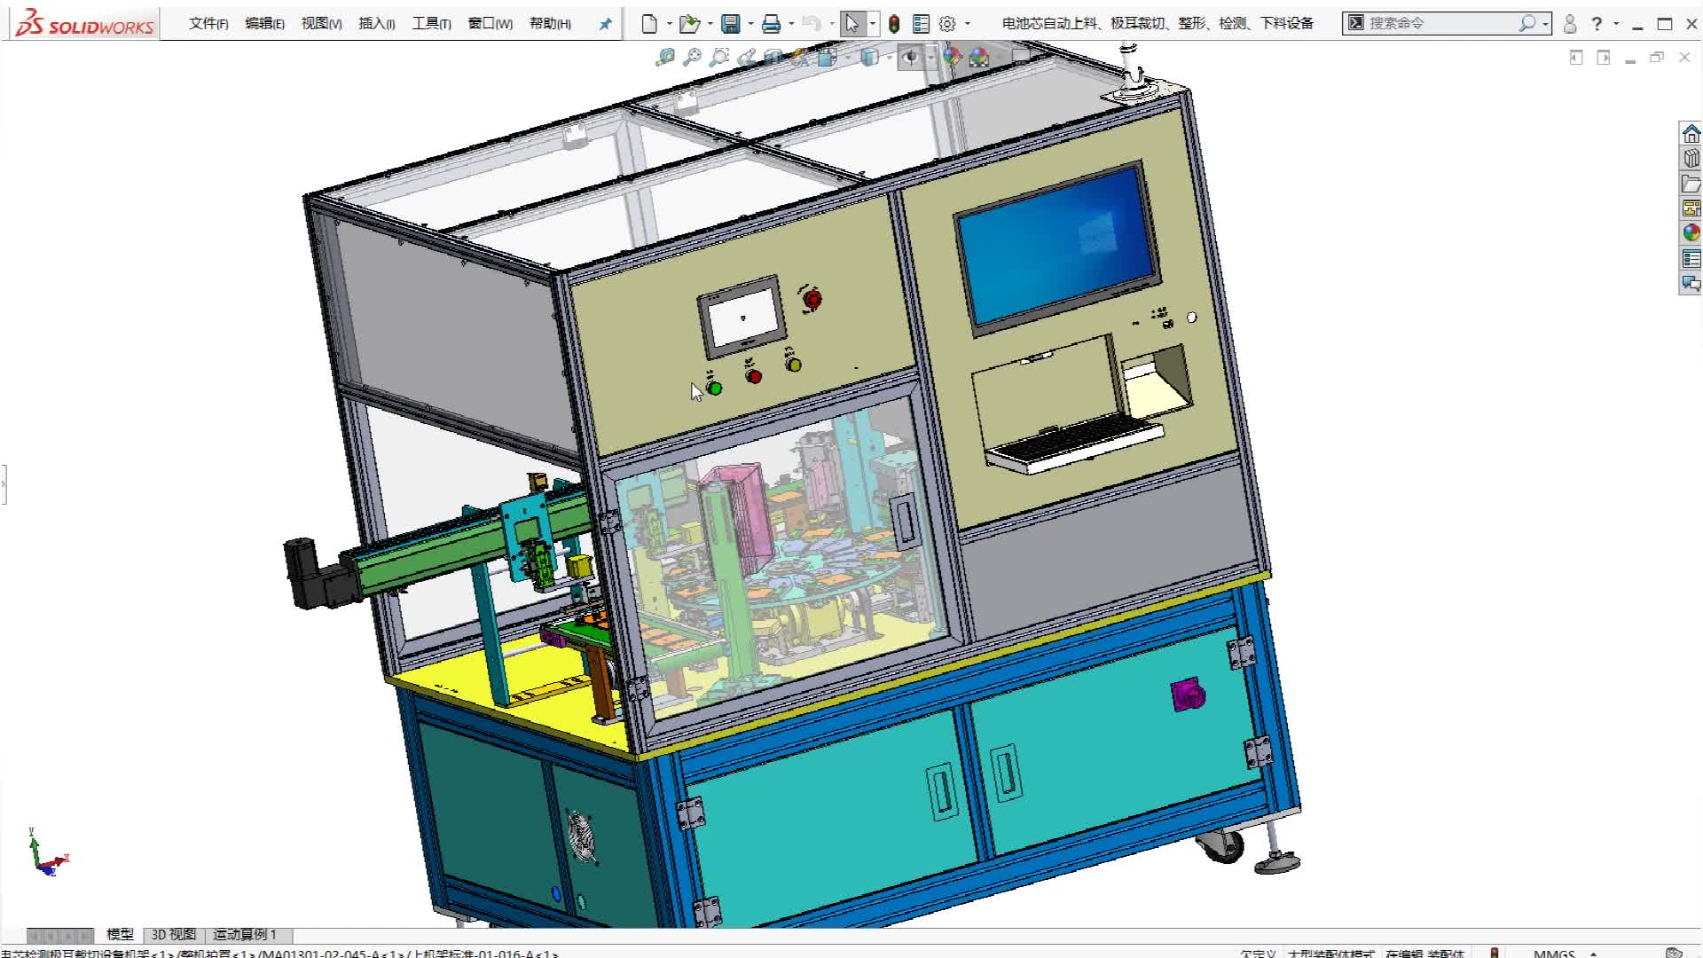1703x958 pixels.
Task: Expand the Options gear dropdown arrow
Action: (x=968, y=24)
